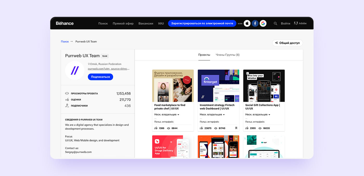Click the 1,153,456 project views count

[x=123, y=93]
